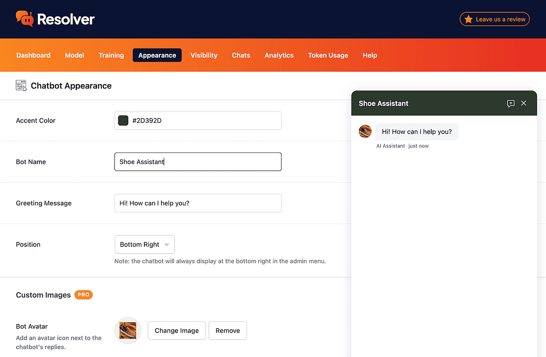Open the accent color swatch picker
The width and height of the screenshot is (546, 357).
coord(123,120)
